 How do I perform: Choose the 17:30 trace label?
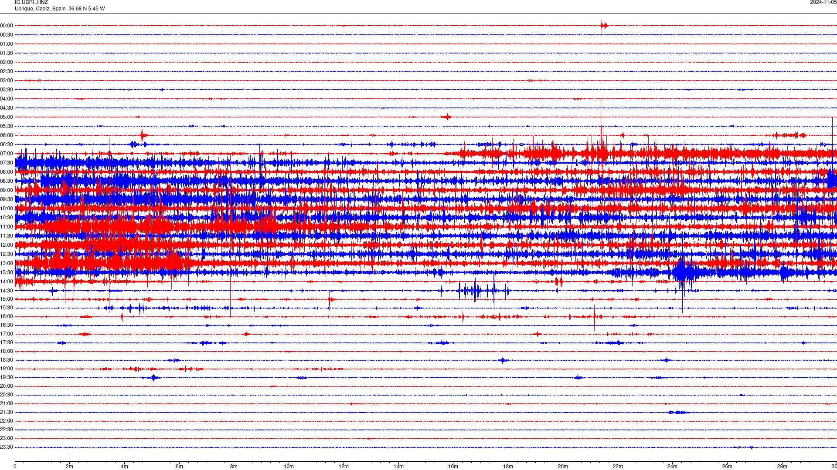click(7, 342)
